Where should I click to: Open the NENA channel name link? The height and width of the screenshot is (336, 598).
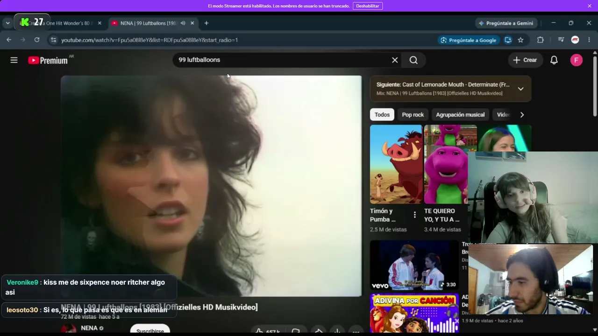(89, 328)
